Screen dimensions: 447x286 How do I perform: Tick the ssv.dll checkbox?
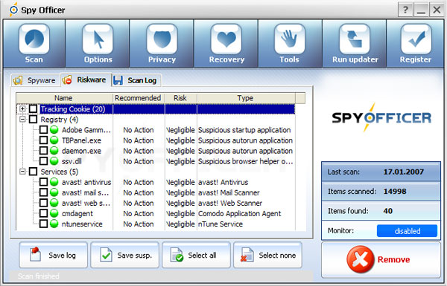tap(43, 161)
